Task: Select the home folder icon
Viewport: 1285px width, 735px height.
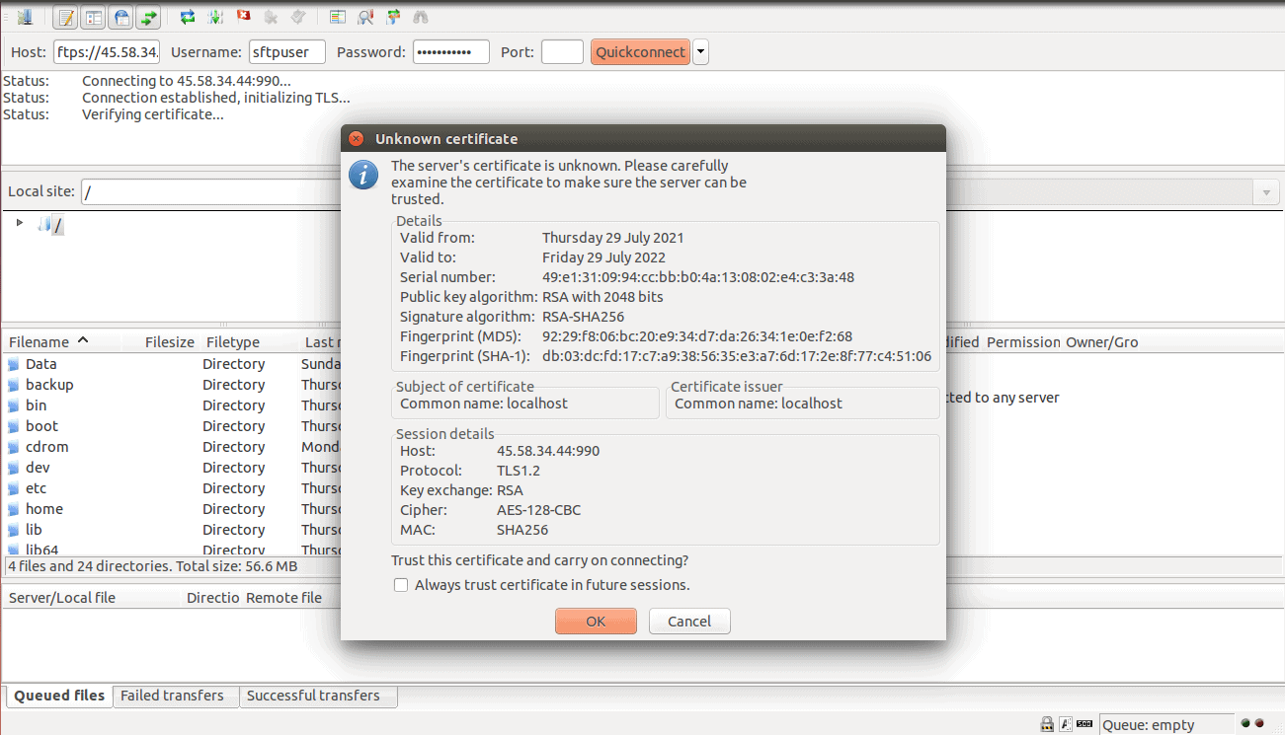Action: [14, 509]
